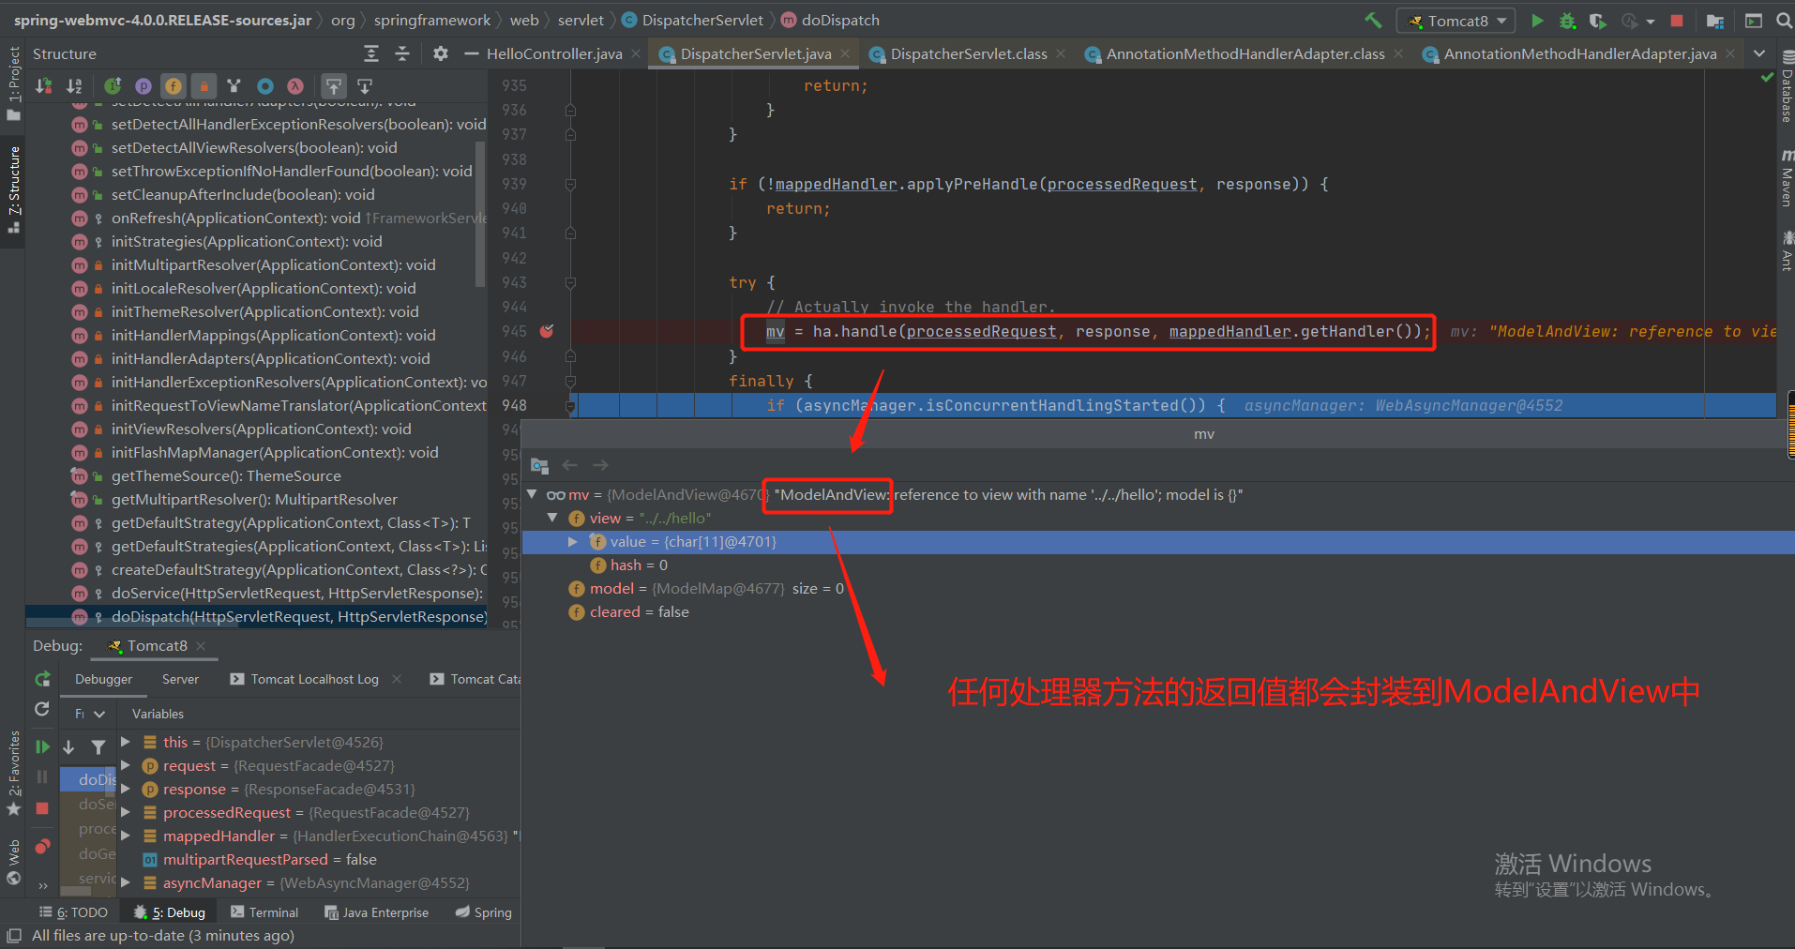The width and height of the screenshot is (1795, 949).
Task: Resume program with green arrow
Action: click(x=42, y=747)
